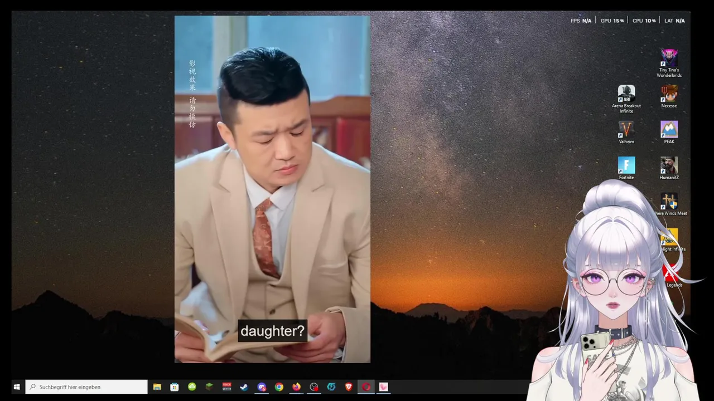The height and width of the screenshot is (401, 714).
Task: Select the Necesse desktop shortcut
Action: pos(669,97)
